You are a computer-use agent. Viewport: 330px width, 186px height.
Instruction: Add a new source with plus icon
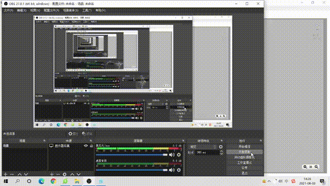52,175
